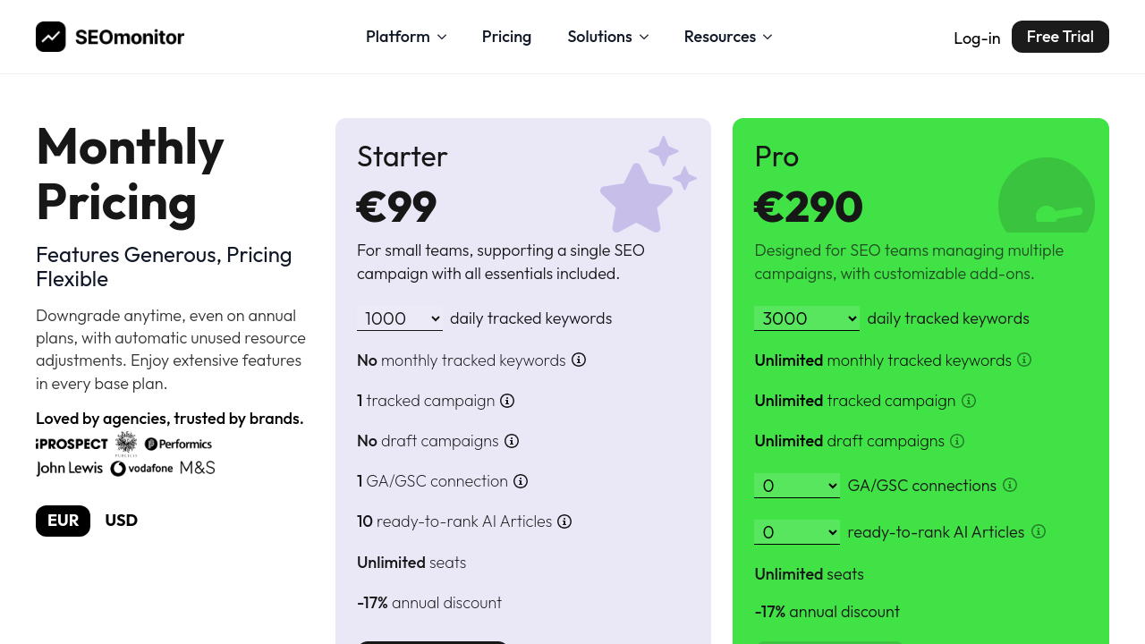Open Starter daily tracked keywords dropdown
1145x644 pixels.
coord(400,318)
